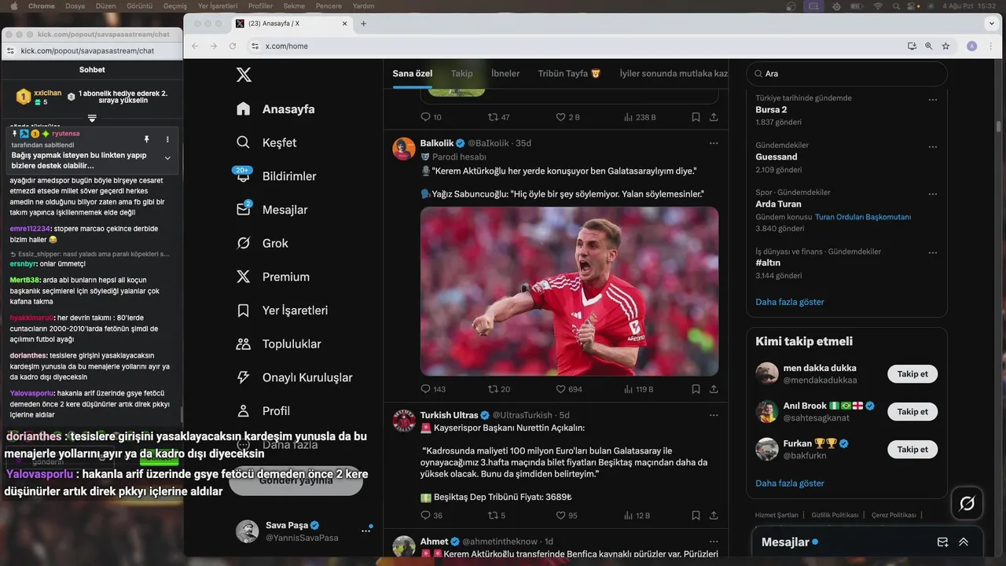Expand the pinned ryutensa message in chat
Viewport: 1006px width, 566px height.
pyautogui.click(x=167, y=158)
